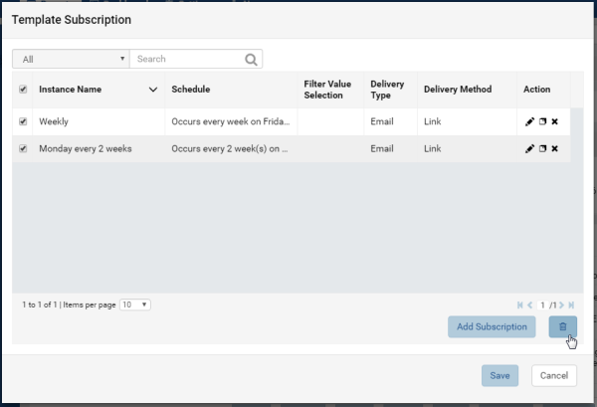597x407 pixels.
Task: Click the trash can delete button
Action: tap(563, 326)
